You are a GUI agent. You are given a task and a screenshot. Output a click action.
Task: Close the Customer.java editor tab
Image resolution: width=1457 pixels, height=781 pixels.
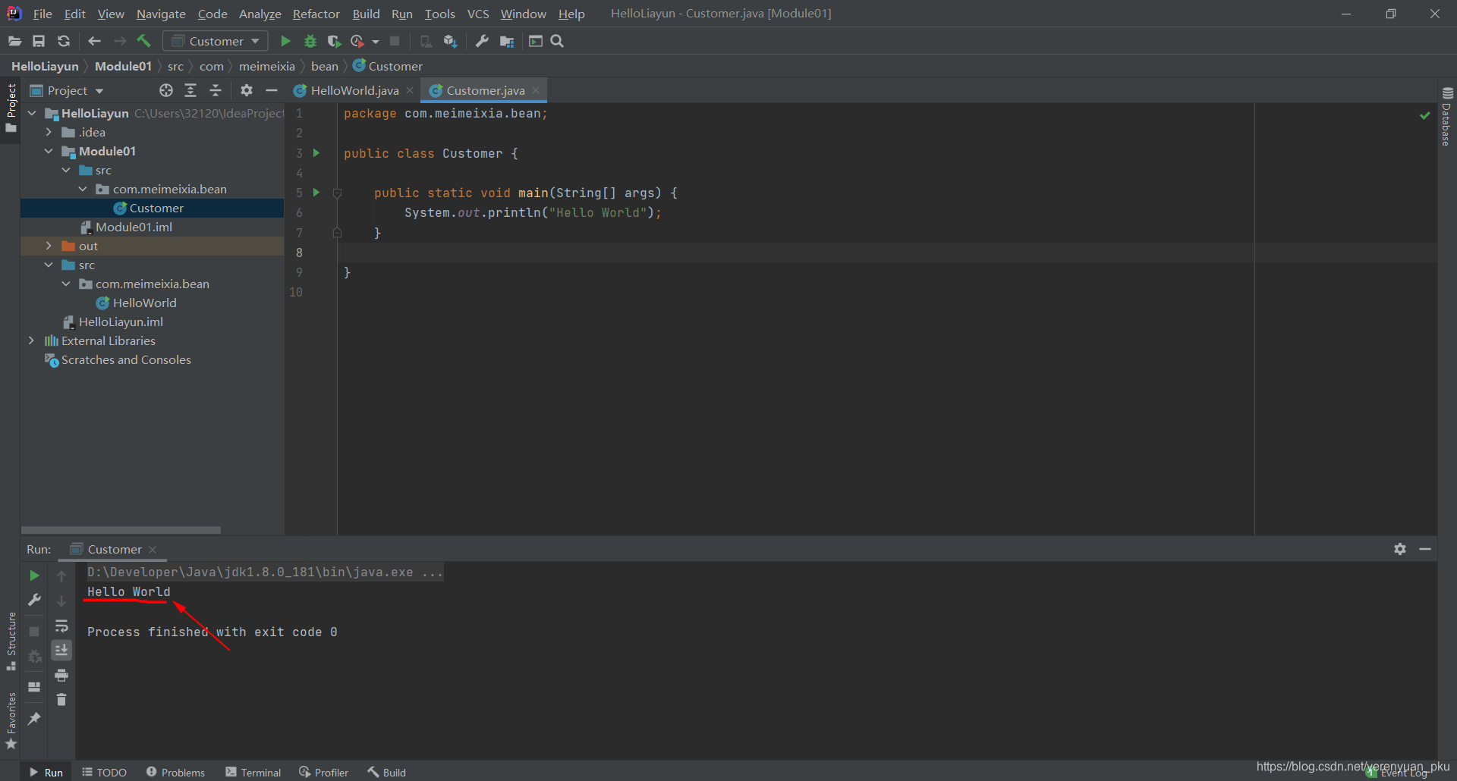point(536,90)
